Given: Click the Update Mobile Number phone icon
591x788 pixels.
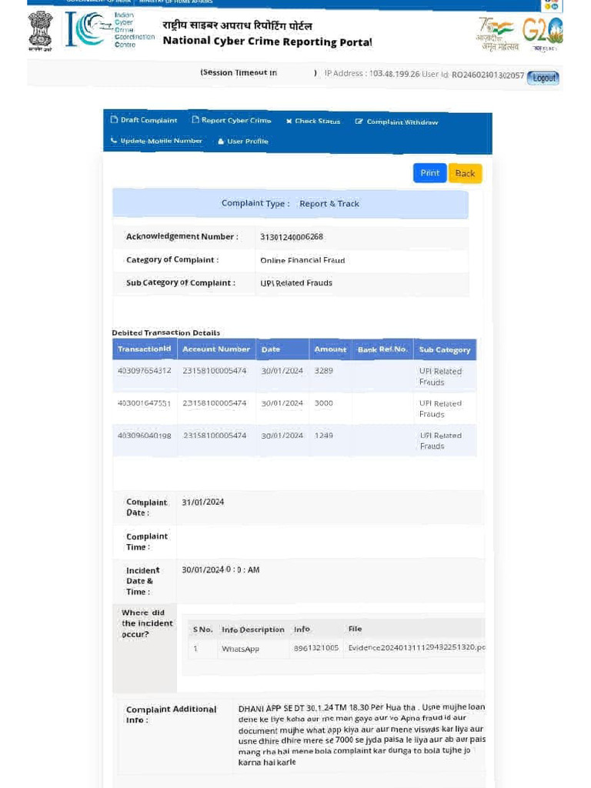Looking at the screenshot, I should [x=114, y=141].
